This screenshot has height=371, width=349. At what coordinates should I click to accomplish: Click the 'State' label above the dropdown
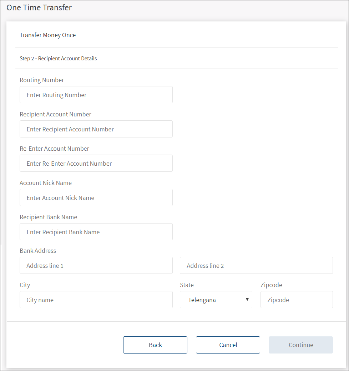tap(187, 285)
